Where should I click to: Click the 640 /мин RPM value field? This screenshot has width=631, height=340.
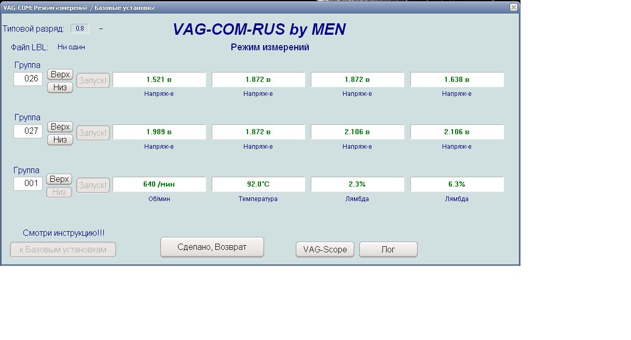159,184
